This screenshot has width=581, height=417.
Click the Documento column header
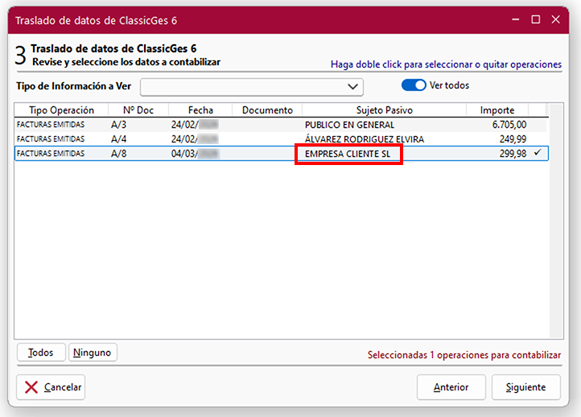pos(267,110)
